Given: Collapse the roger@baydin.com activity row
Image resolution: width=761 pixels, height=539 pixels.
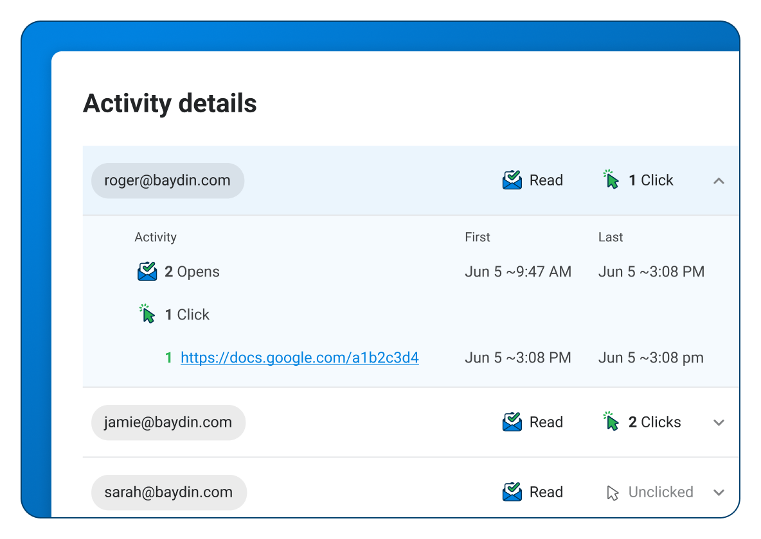Looking at the screenshot, I should [719, 181].
